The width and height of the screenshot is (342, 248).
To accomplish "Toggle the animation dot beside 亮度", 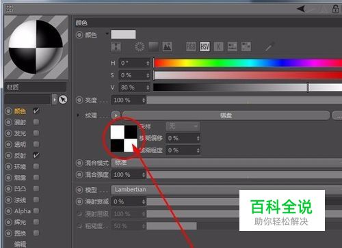I will (x=79, y=100).
